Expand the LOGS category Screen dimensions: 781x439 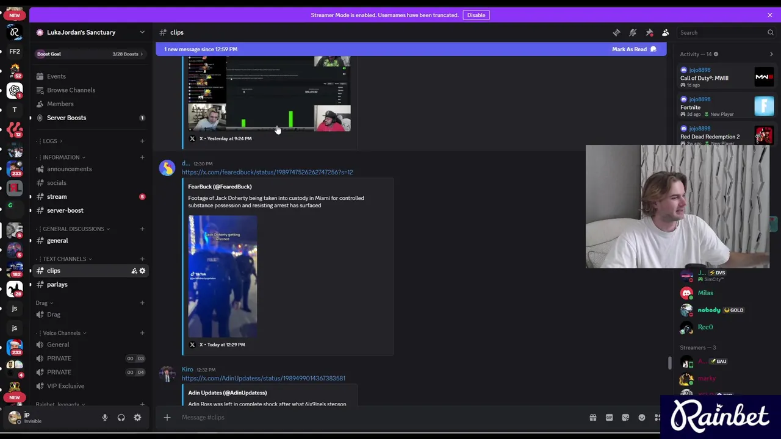click(x=49, y=141)
